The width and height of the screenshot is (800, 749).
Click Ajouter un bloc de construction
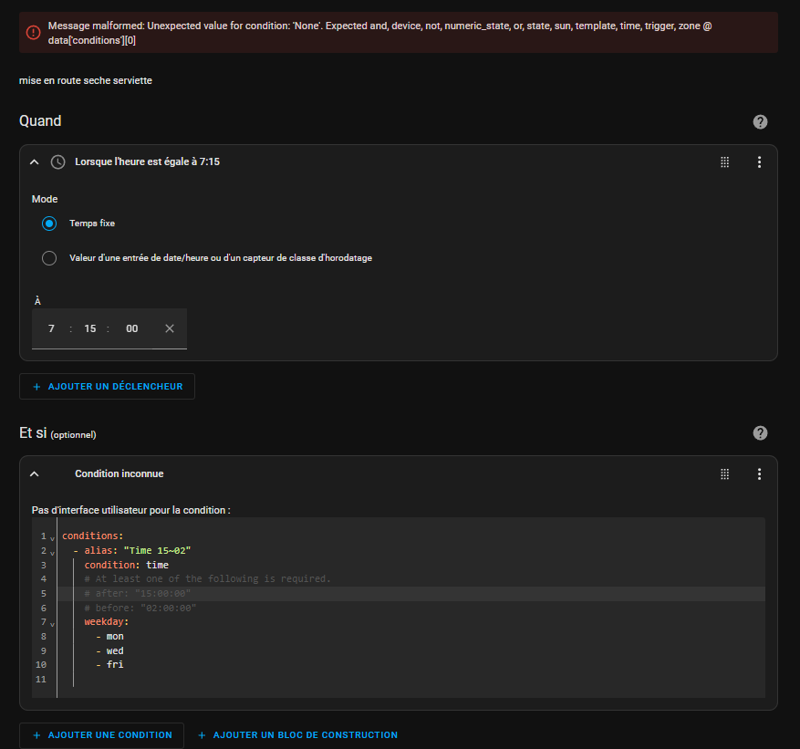click(x=297, y=735)
